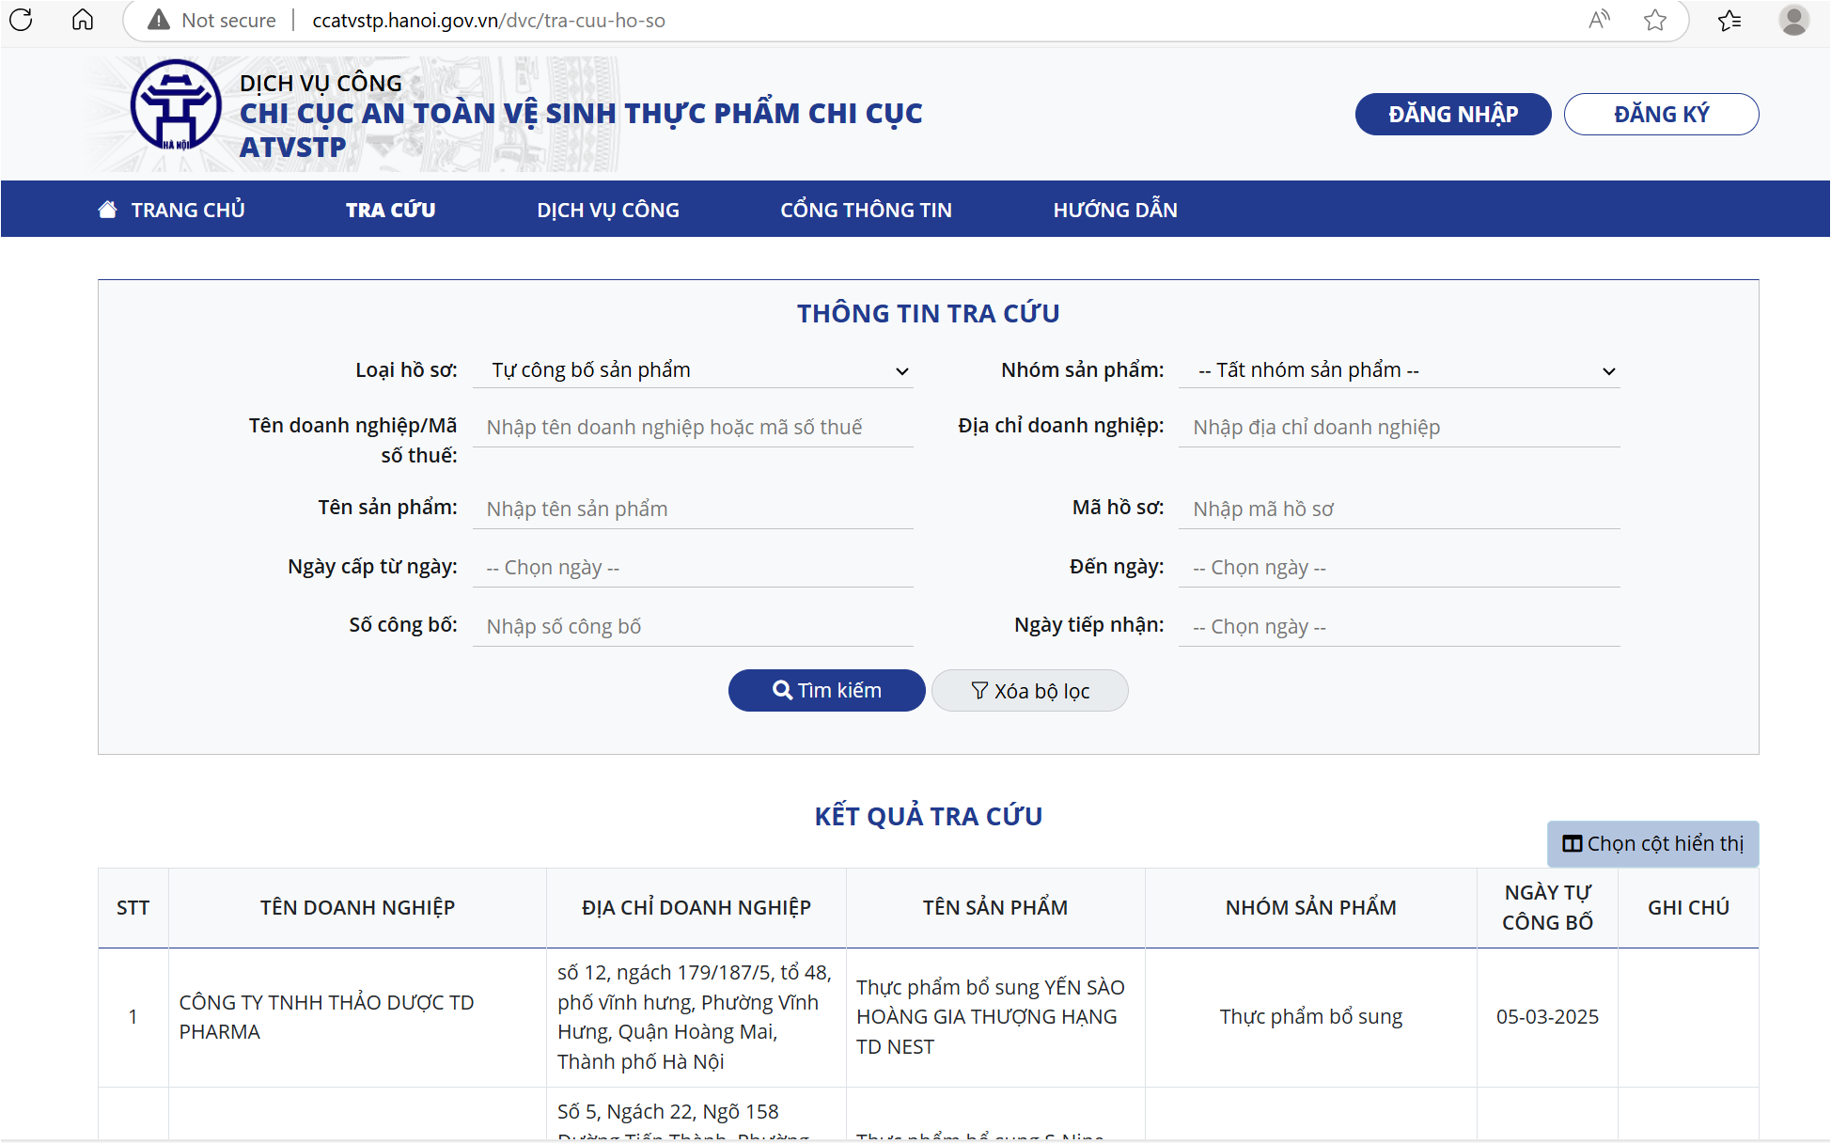1831x1144 pixels.
Task: Click the Thực phẩm bổ sung group cell
Action: click(1311, 1017)
